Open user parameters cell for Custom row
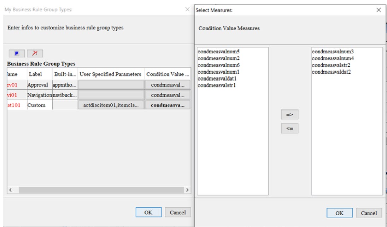 click(111, 105)
